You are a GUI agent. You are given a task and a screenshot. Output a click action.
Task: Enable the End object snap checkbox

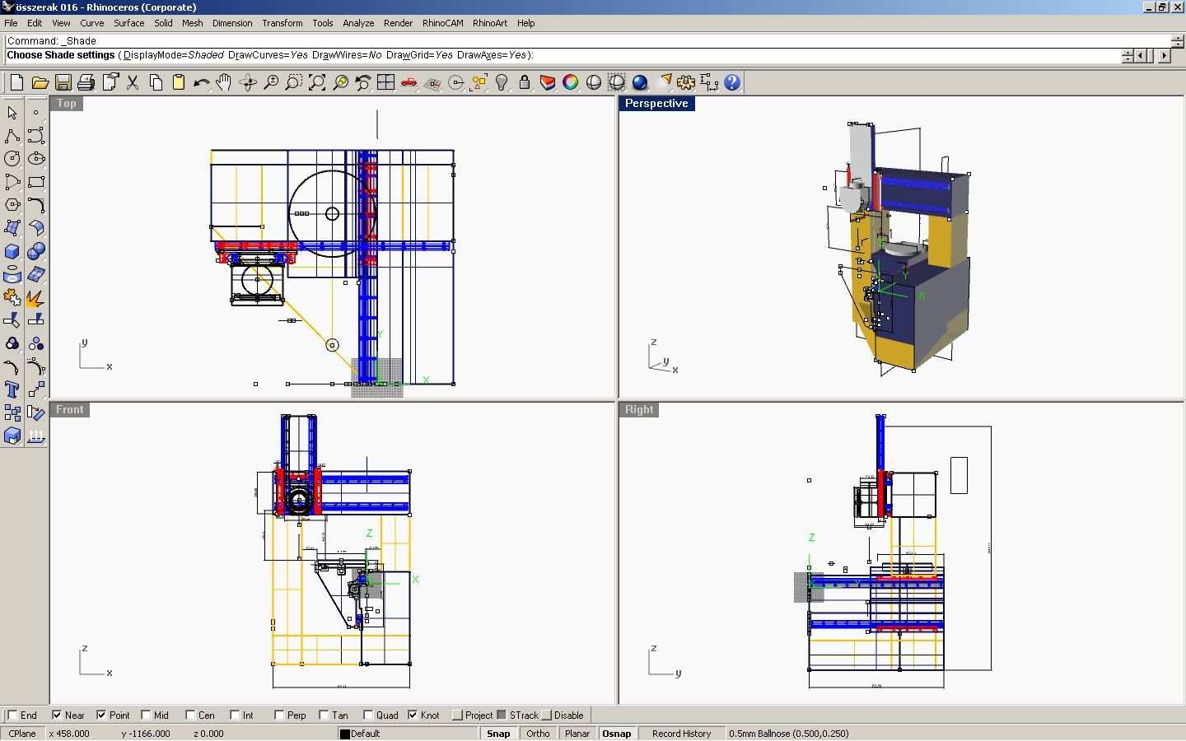click(x=12, y=715)
